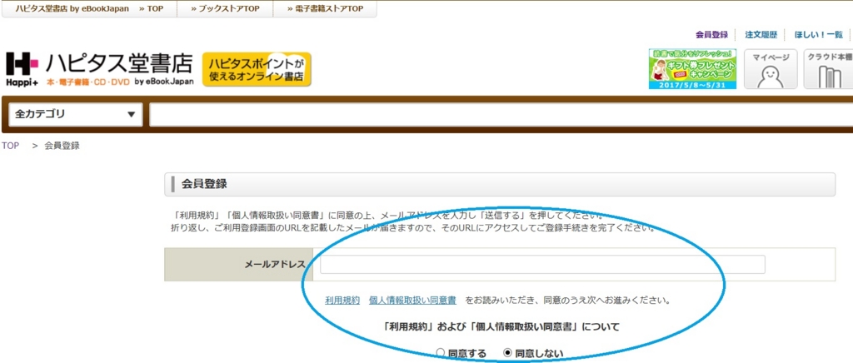Switch to 電子書籍ストアTOP tab
The image size is (853, 363).
[326, 8]
